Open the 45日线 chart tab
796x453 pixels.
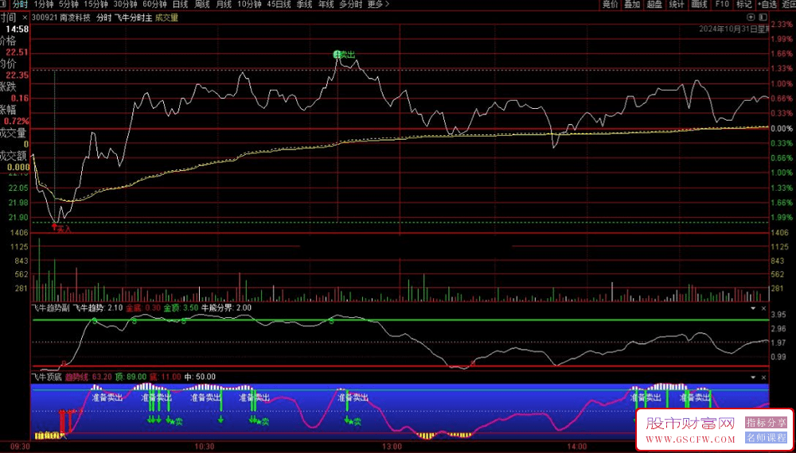(279, 5)
